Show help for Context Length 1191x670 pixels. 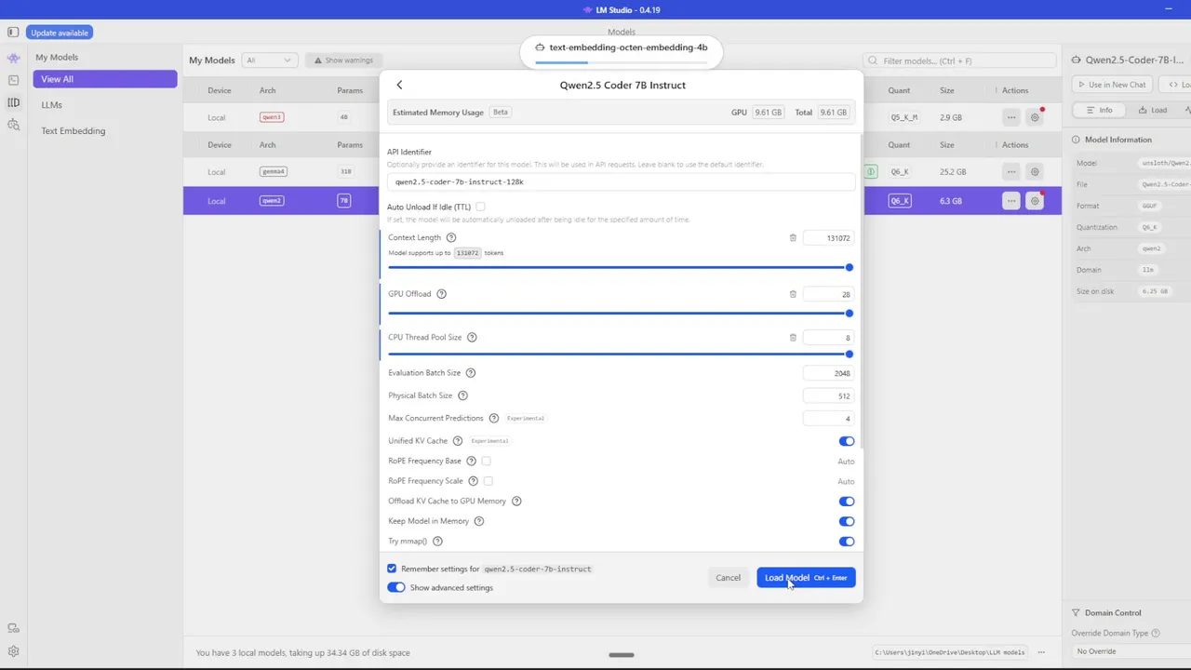pos(451,237)
